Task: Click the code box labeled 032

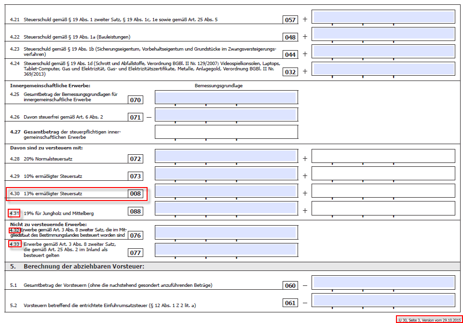Action: tap(290, 72)
